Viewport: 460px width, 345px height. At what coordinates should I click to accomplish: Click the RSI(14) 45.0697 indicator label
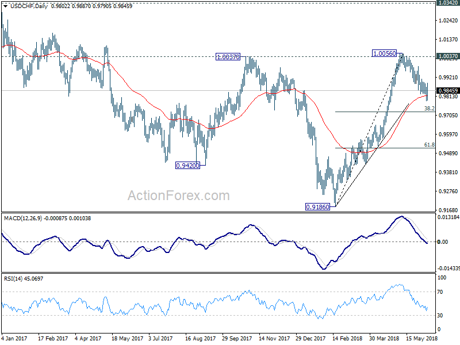pos(24,278)
